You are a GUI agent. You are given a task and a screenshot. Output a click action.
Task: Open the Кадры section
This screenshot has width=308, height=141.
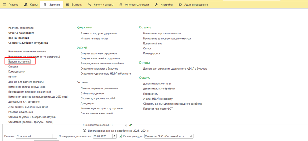pos(30,5)
